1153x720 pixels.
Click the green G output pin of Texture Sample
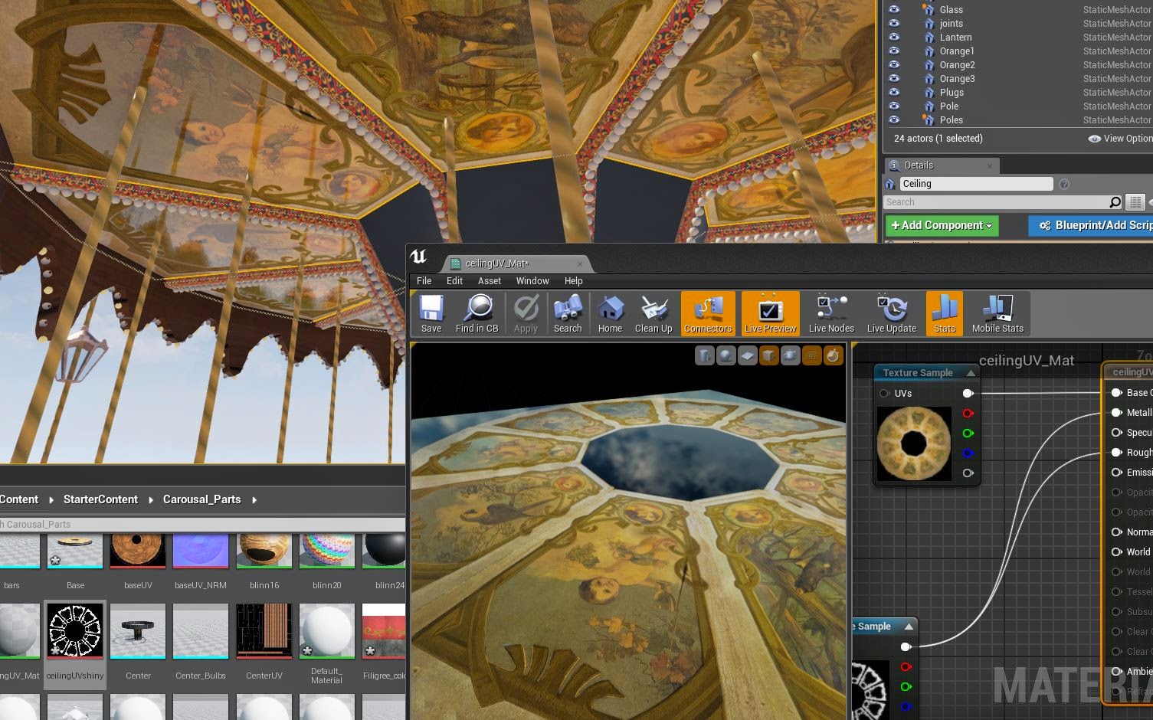tap(968, 434)
